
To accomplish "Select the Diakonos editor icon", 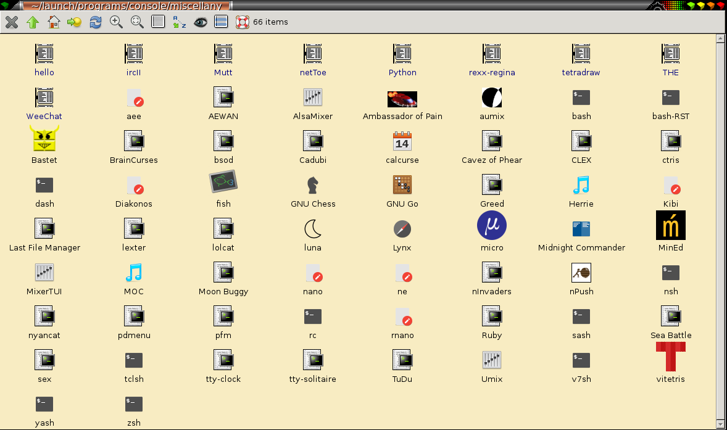I will pyautogui.click(x=135, y=186).
